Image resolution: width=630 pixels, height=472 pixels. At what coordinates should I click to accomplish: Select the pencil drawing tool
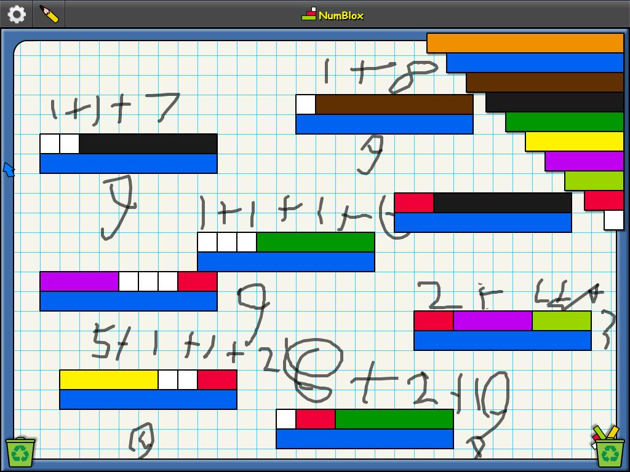tap(48, 14)
